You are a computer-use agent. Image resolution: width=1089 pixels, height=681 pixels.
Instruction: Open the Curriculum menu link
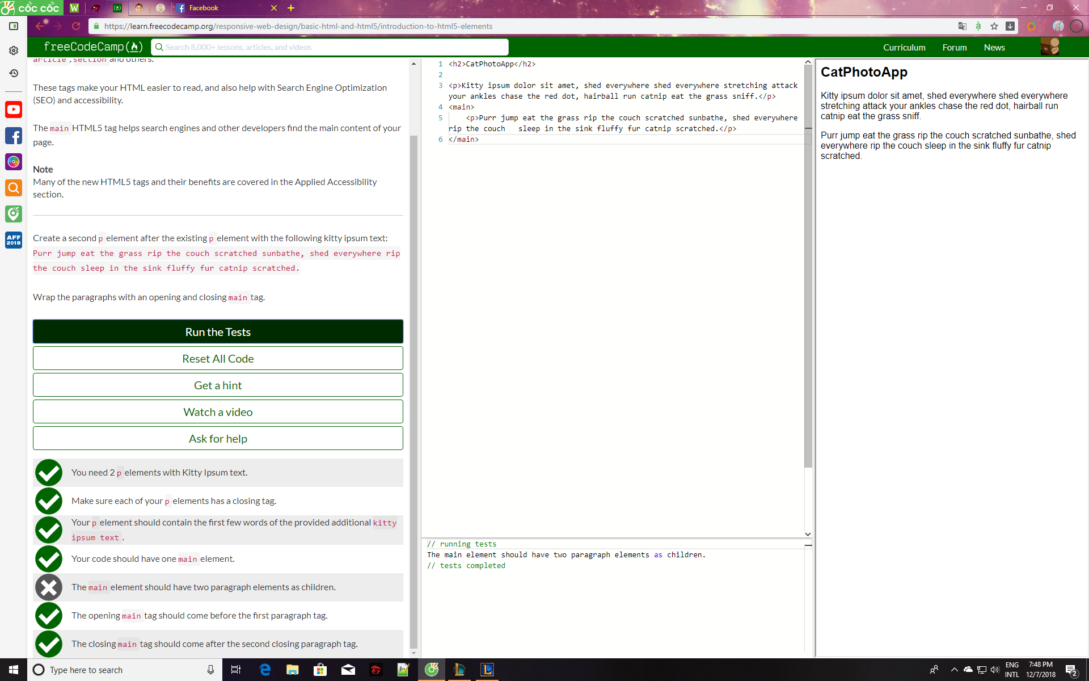(x=904, y=48)
